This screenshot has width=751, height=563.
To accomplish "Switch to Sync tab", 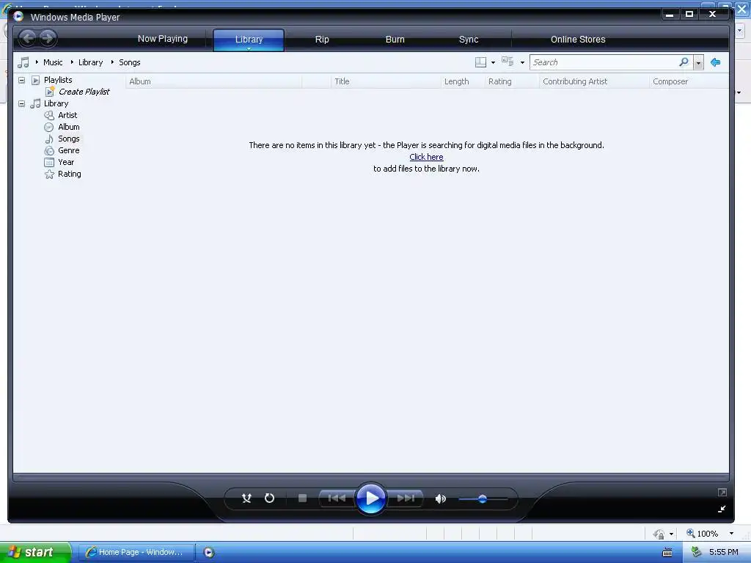I will click(469, 40).
